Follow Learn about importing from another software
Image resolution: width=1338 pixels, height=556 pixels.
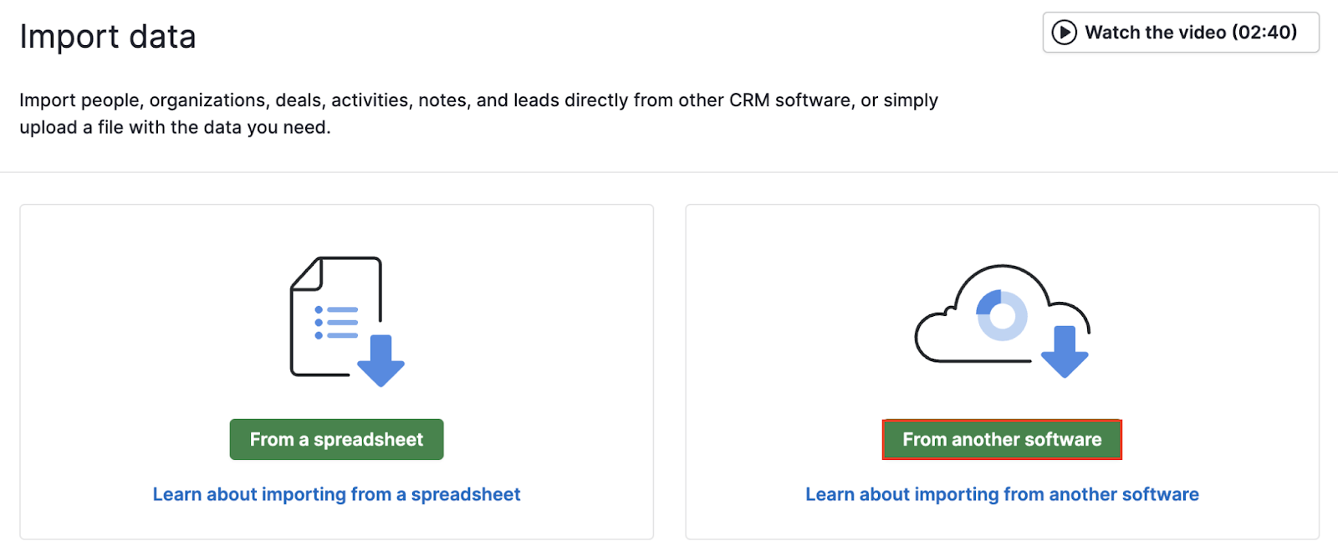[1002, 494]
